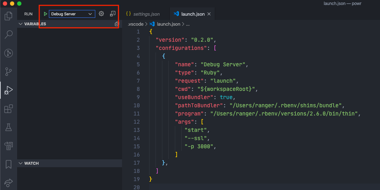Click line number 12 in the gutter
The height and width of the screenshot is (190, 380).
click(137, 122)
